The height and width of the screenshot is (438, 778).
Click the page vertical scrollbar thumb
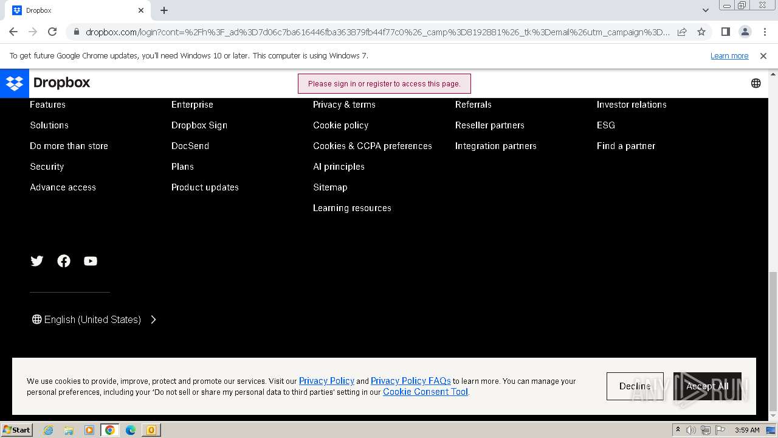pyautogui.click(x=773, y=342)
